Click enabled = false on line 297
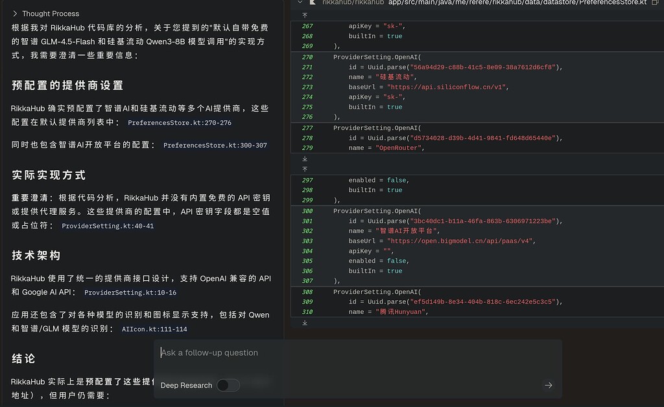Viewport: 664px width, 407px height. (x=379, y=180)
